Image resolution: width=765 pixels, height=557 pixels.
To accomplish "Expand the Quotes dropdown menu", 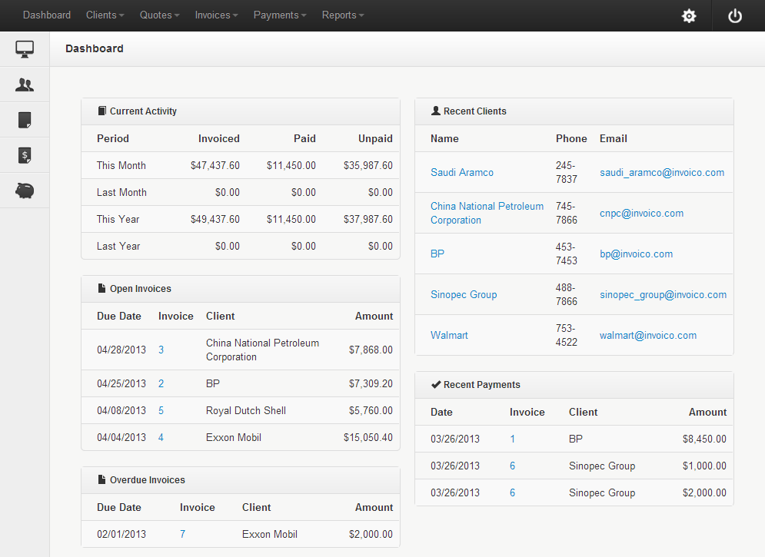I will (160, 15).
